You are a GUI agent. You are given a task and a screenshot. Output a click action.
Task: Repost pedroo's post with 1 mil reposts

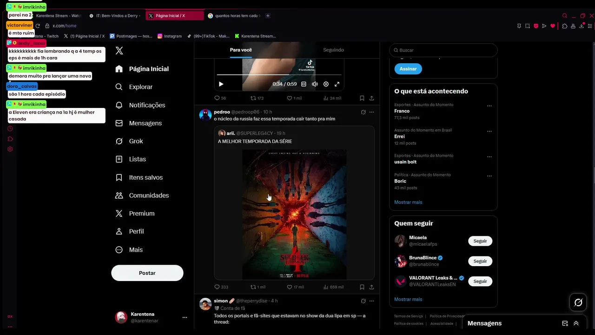point(258,287)
